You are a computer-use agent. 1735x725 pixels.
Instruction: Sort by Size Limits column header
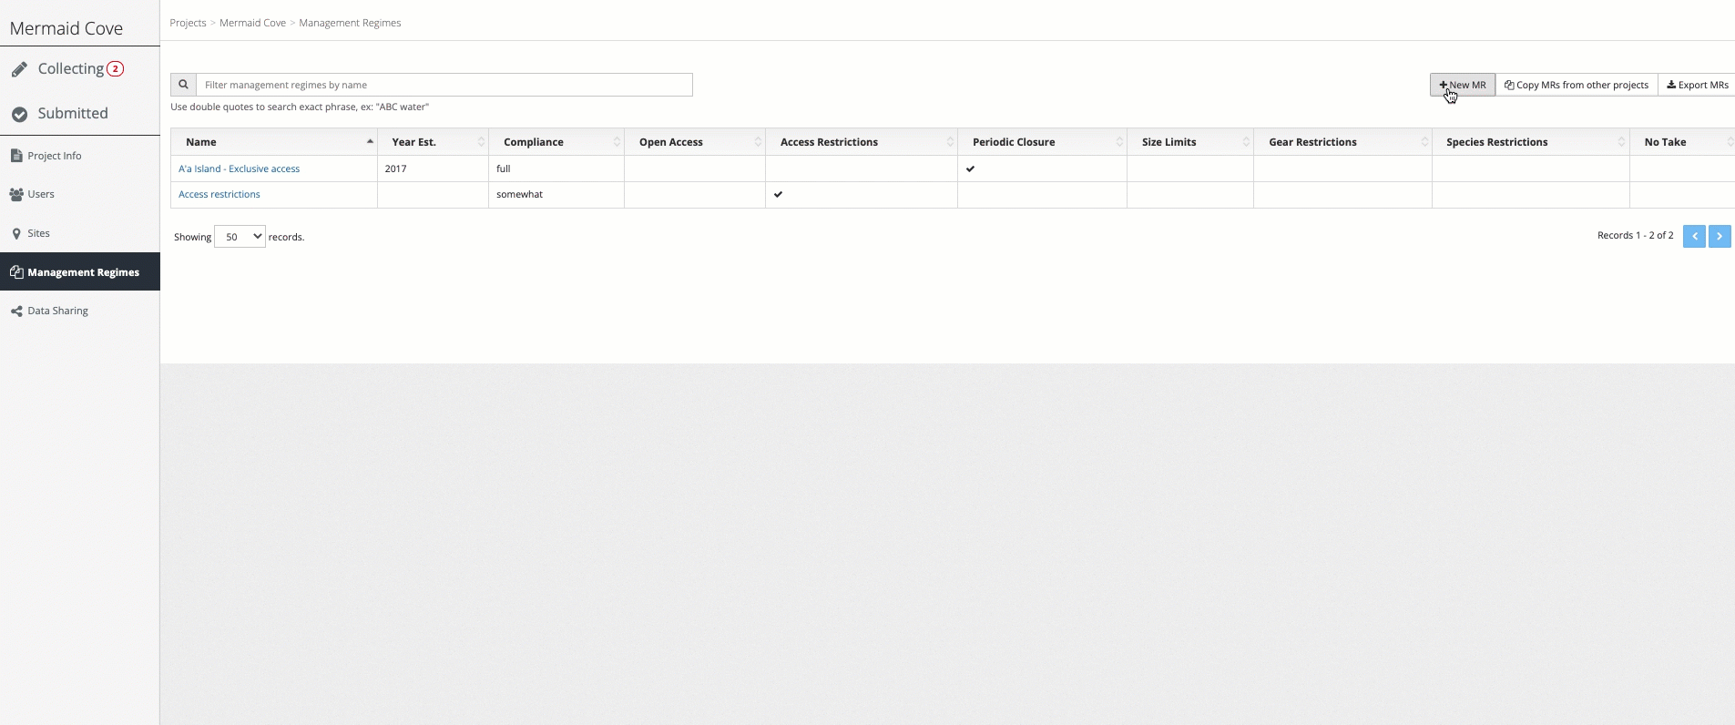pos(1190,142)
